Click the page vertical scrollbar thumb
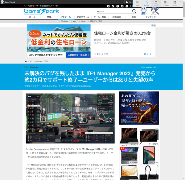Image resolution: width=185 pixels, height=180 pixels. (184, 10)
